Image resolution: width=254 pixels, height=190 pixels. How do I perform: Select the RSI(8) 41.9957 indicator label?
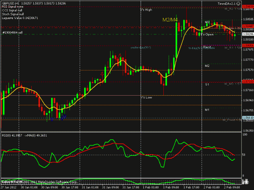(12, 135)
